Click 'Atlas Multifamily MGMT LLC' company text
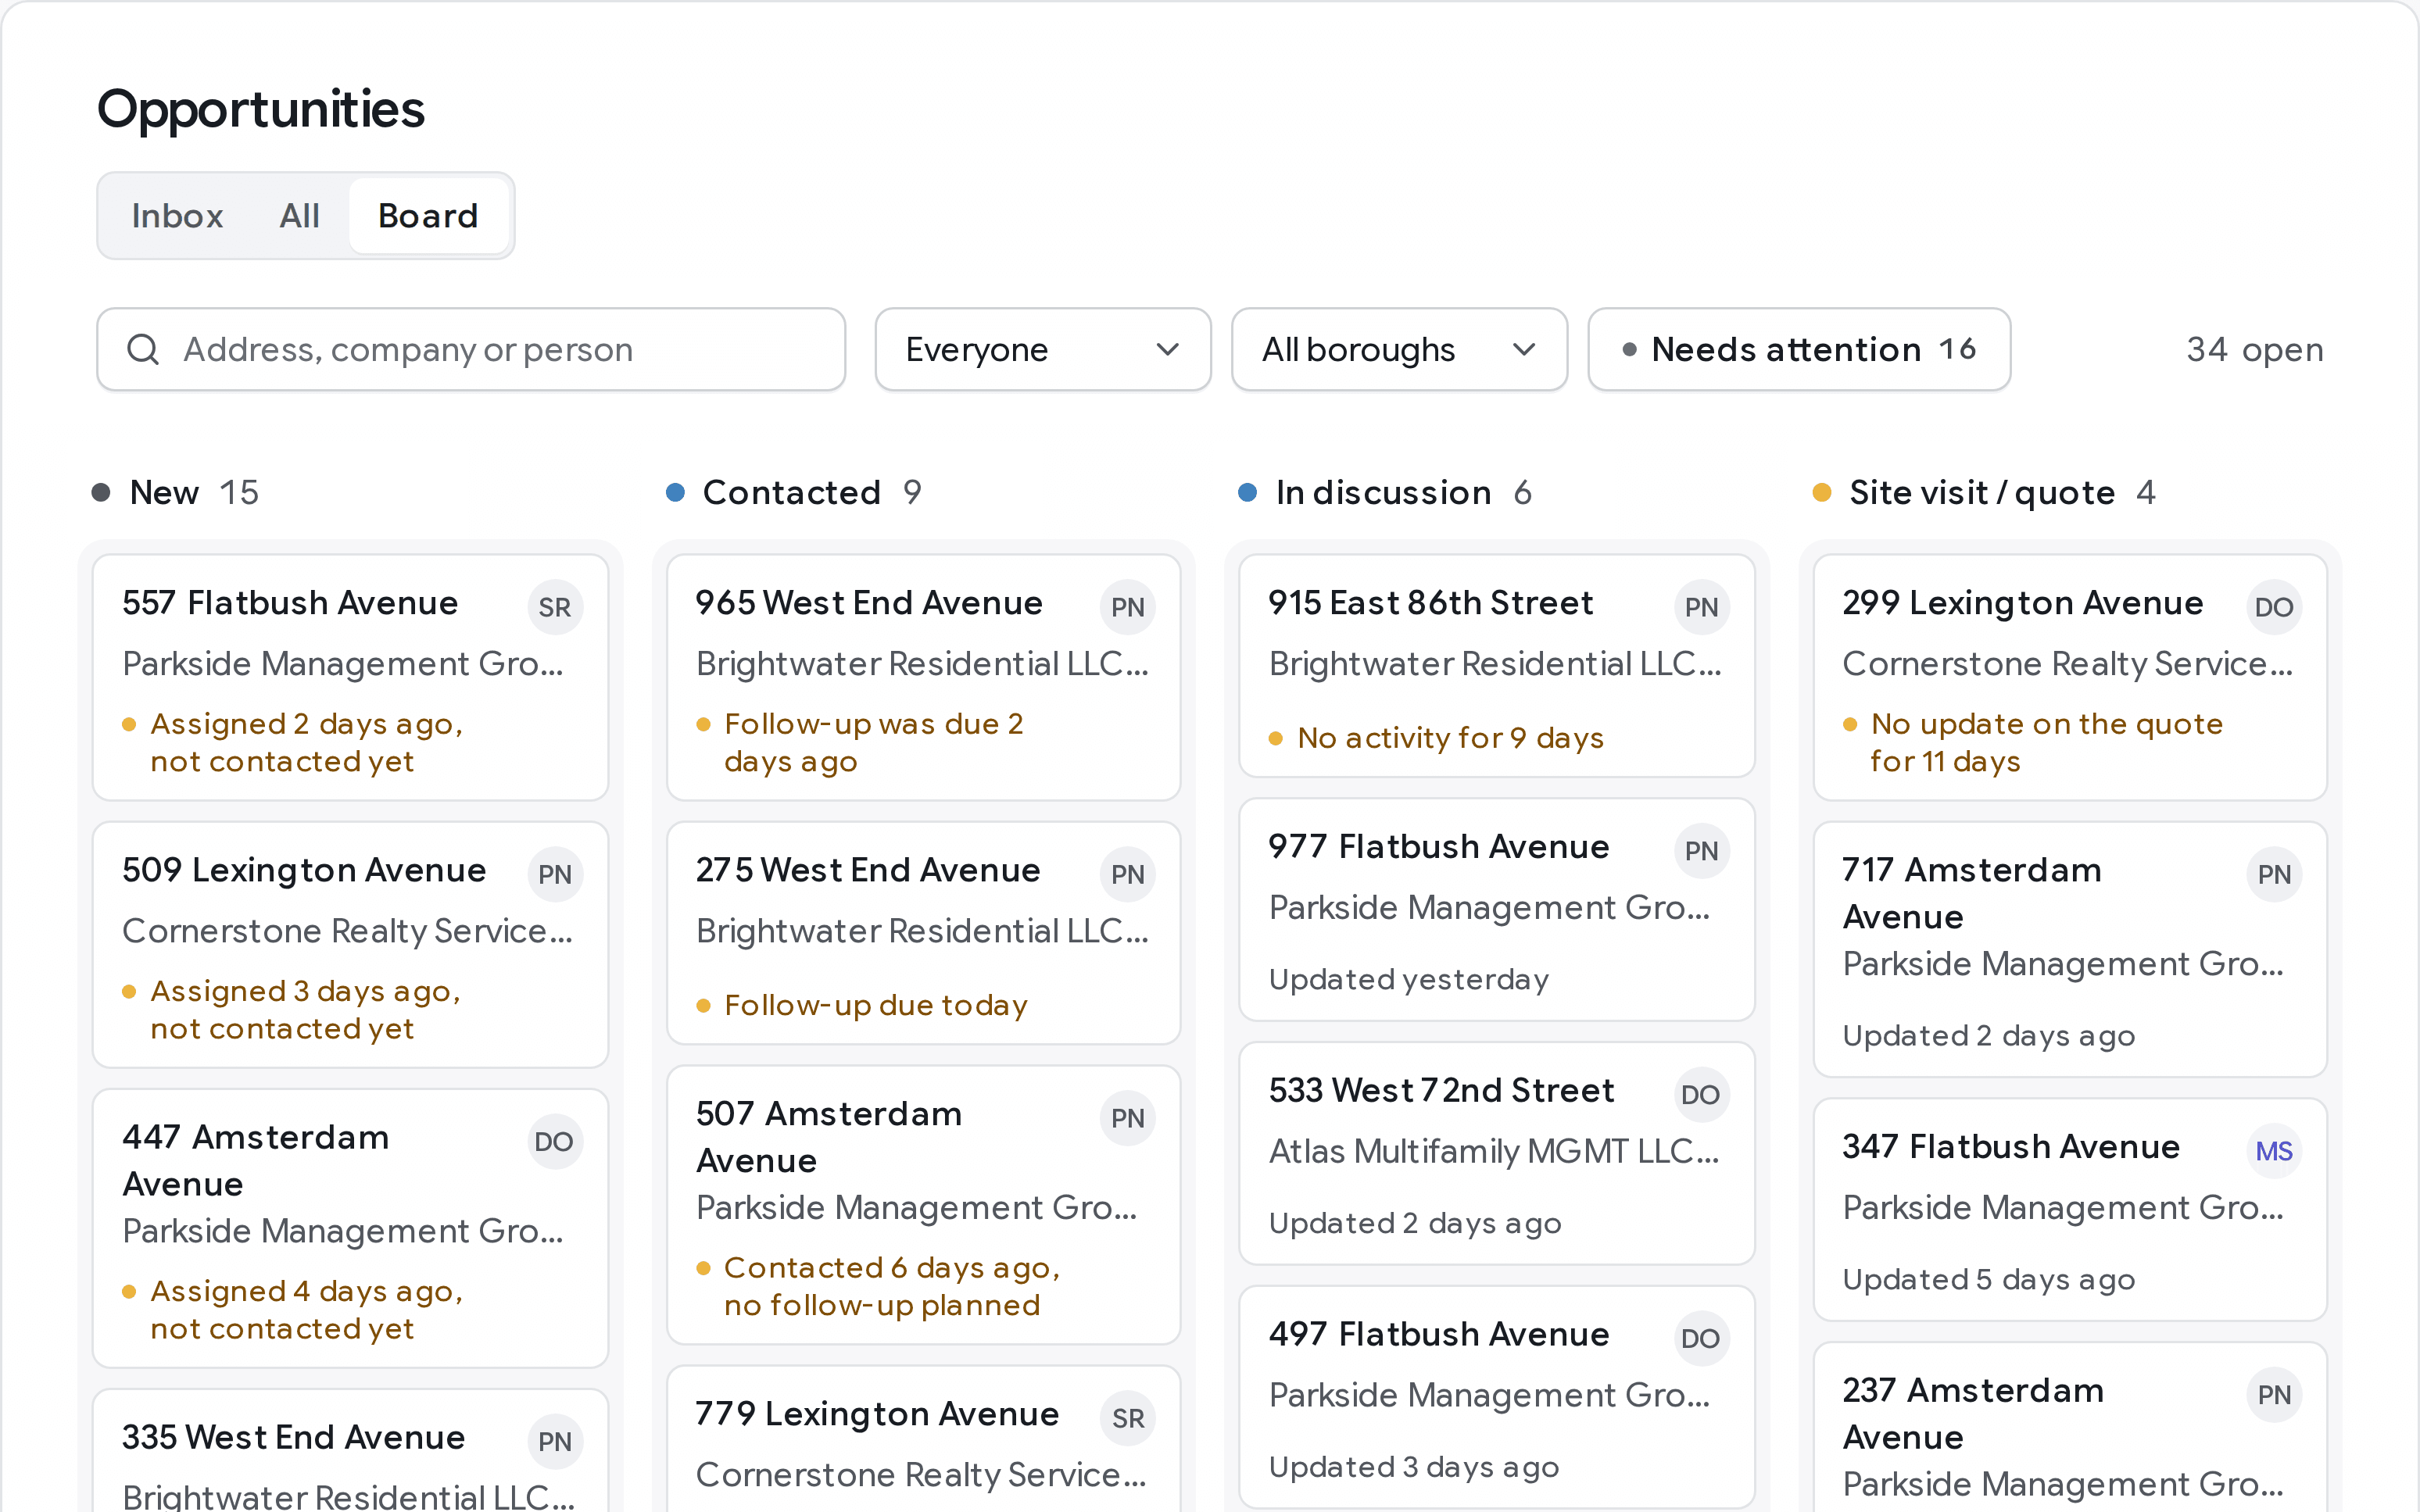2420x1512 pixels. (x=1494, y=1151)
